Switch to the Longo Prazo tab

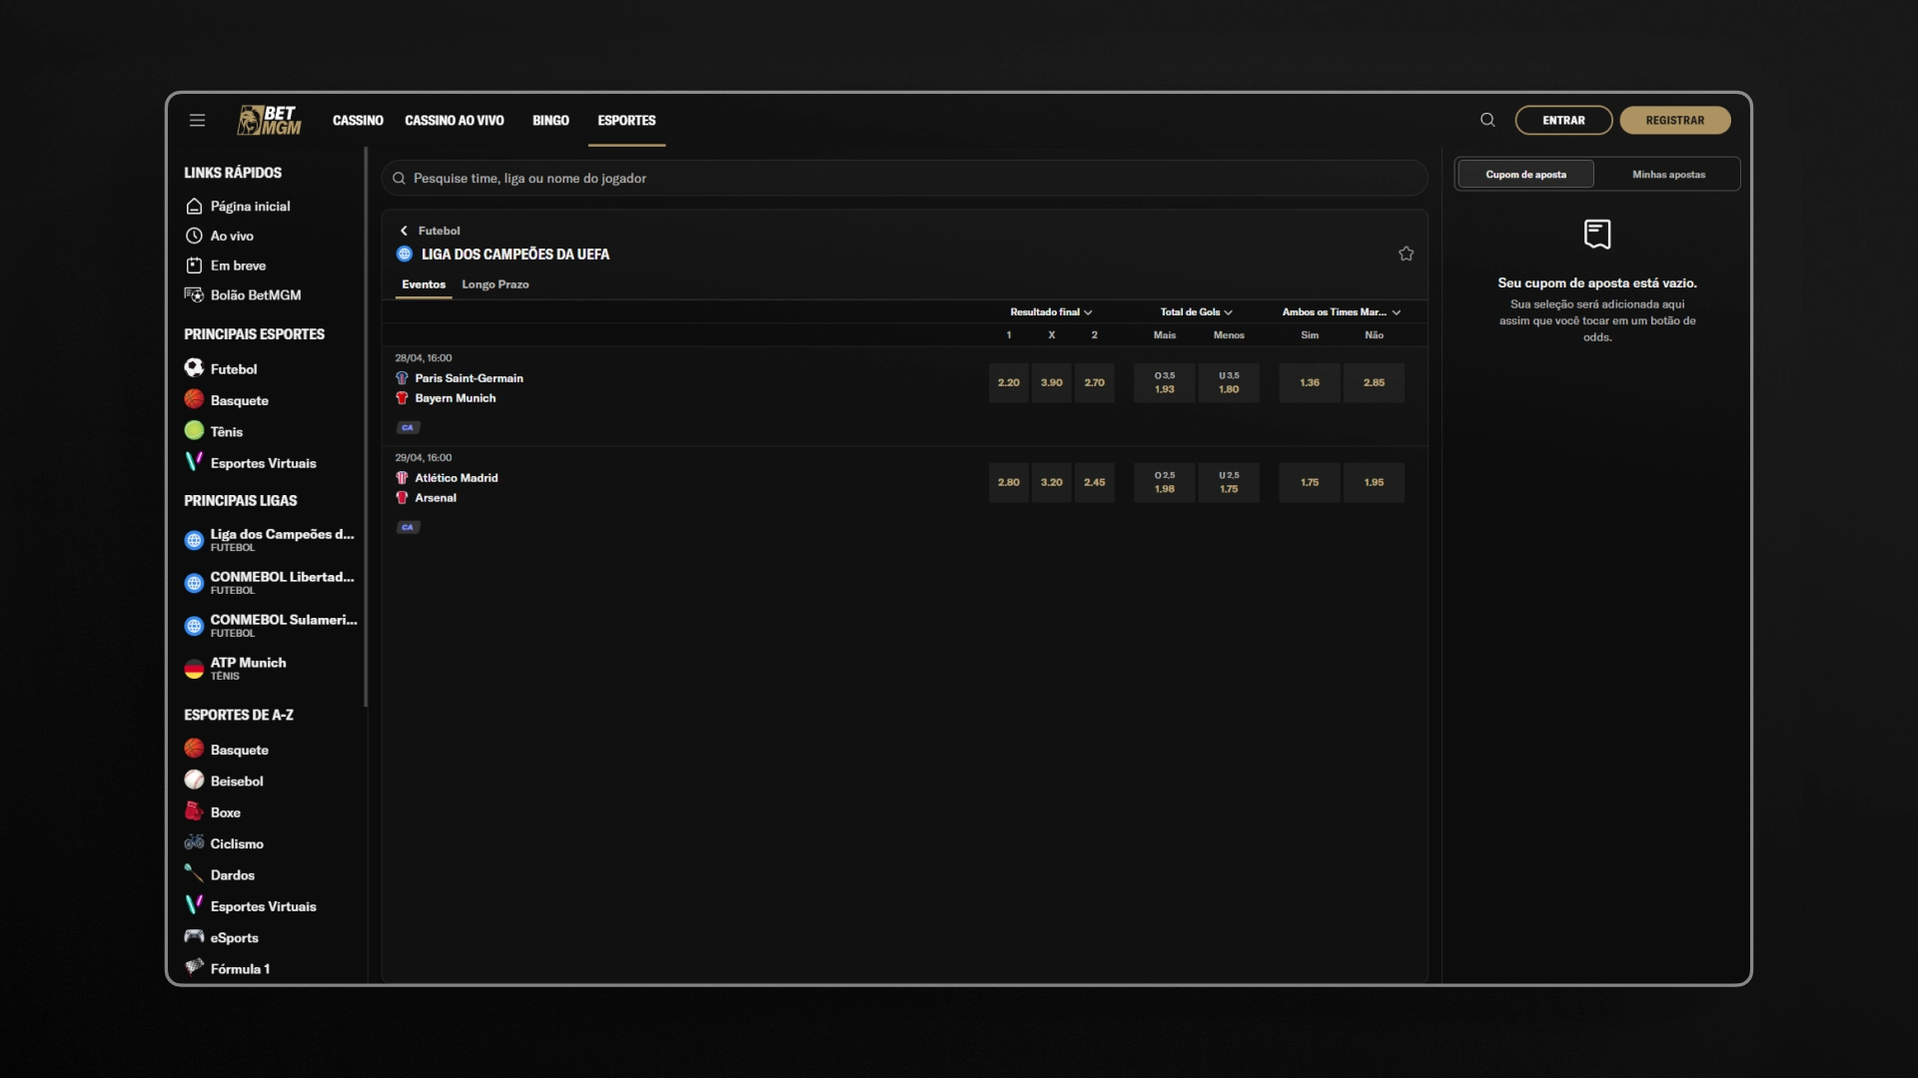point(495,284)
